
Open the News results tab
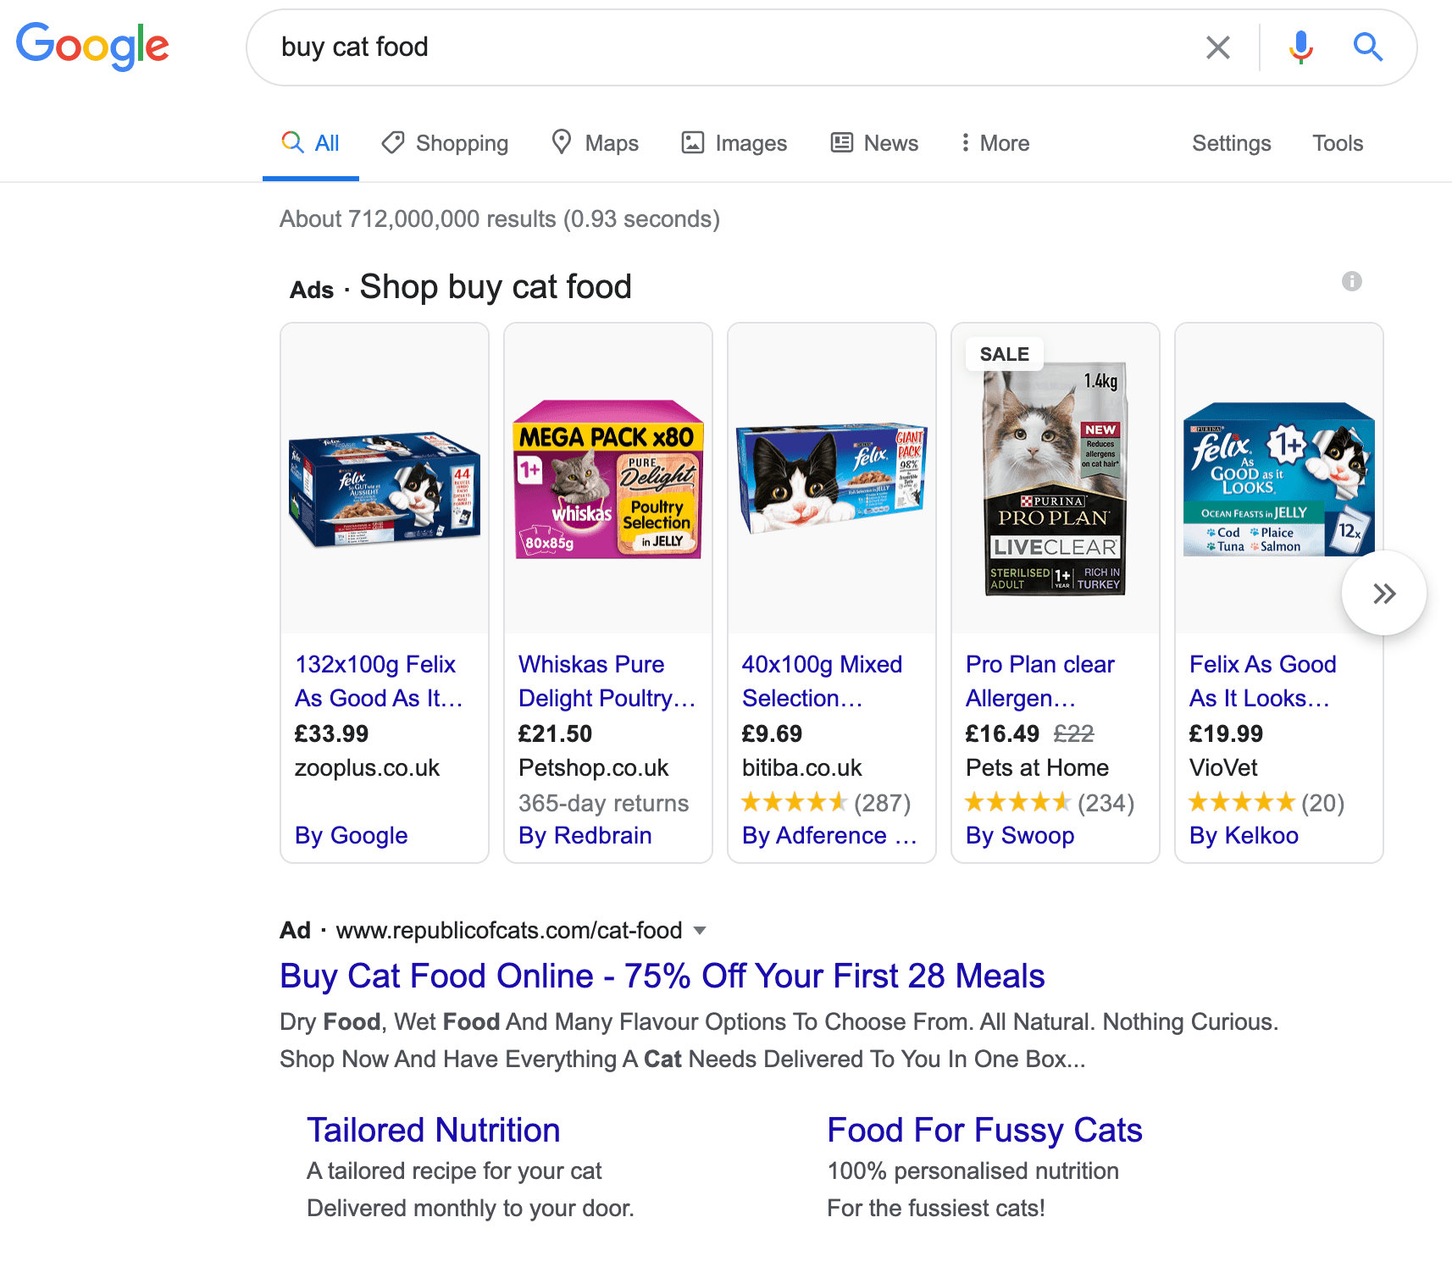[875, 143]
